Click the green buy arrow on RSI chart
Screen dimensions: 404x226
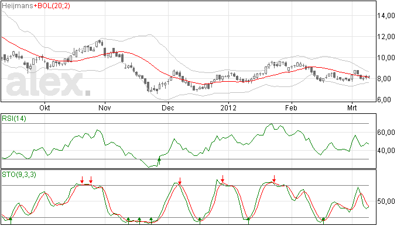[x=159, y=161]
